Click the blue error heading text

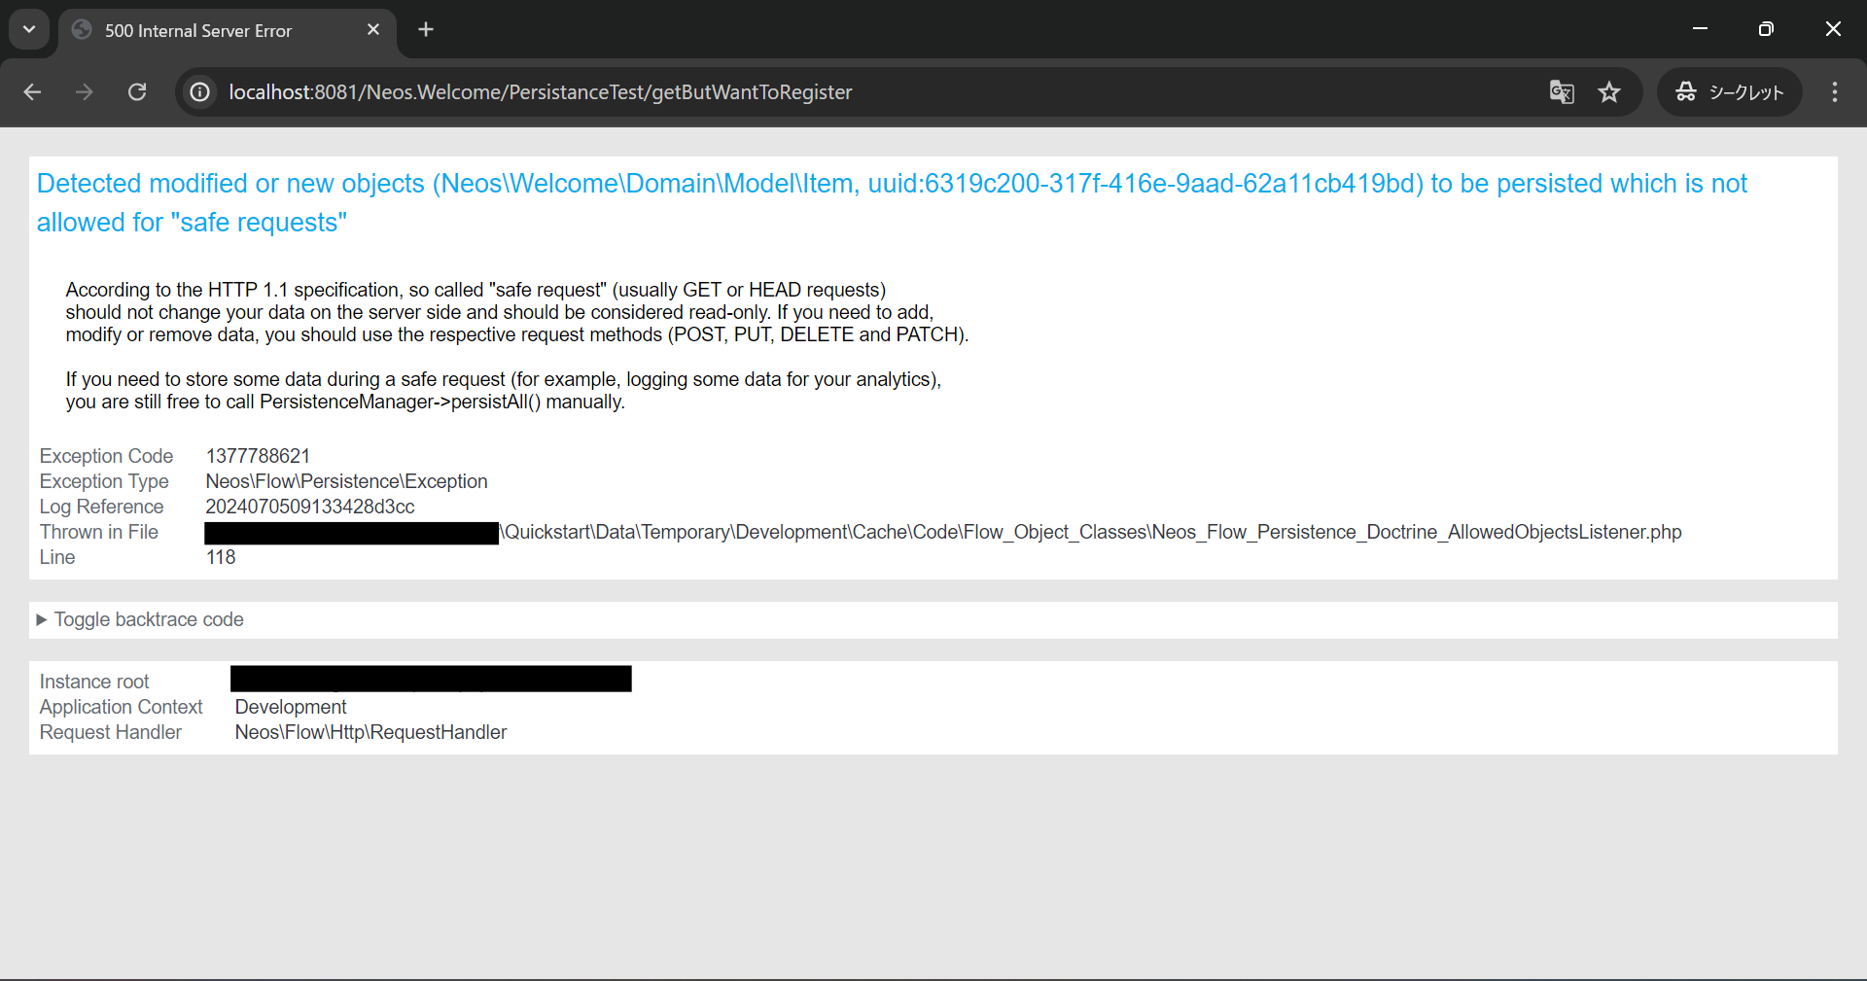click(892, 203)
